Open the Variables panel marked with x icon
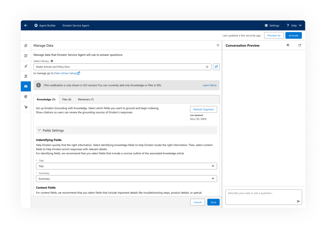This screenshot has height=229, width=326. 25,76
